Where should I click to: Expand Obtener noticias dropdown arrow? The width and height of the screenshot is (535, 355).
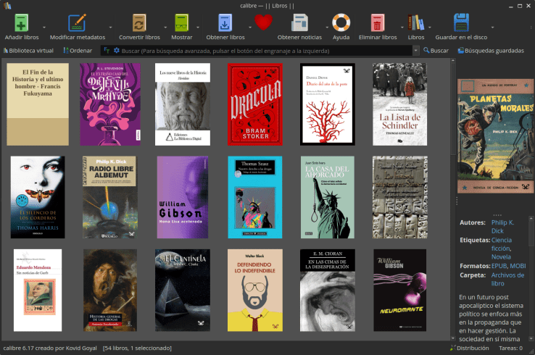coord(327,28)
